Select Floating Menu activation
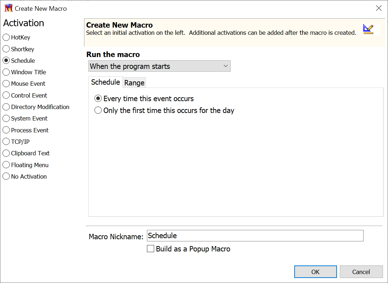 pyautogui.click(x=6, y=165)
